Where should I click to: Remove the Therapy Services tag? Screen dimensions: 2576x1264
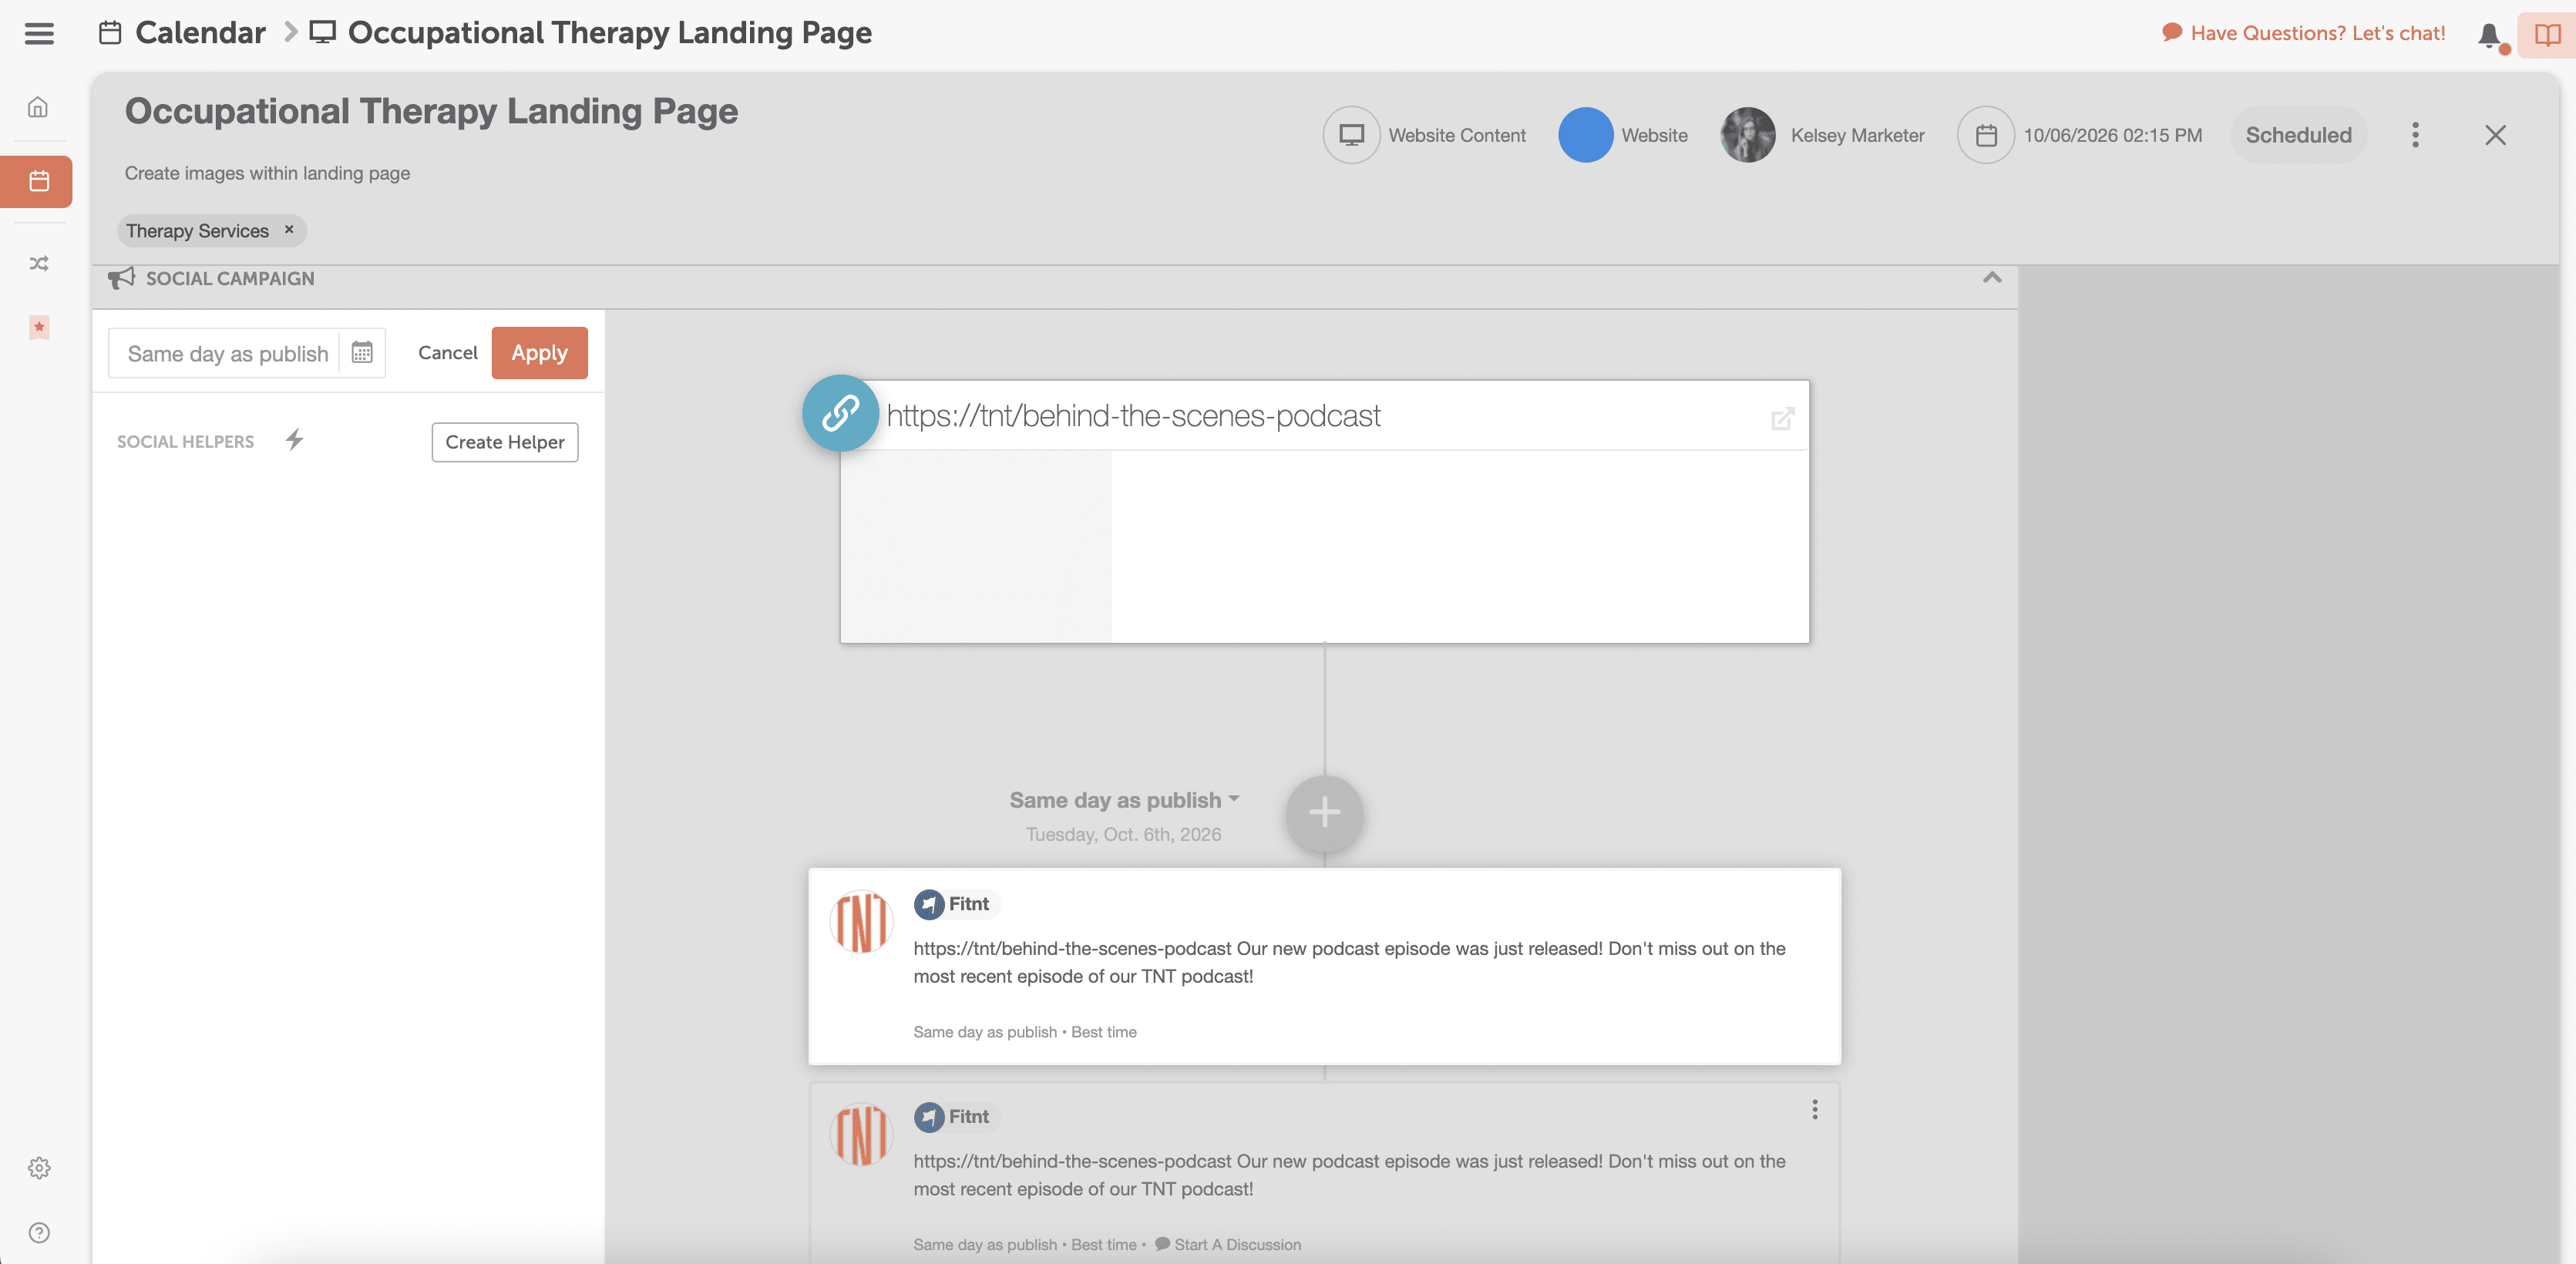[289, 230]
